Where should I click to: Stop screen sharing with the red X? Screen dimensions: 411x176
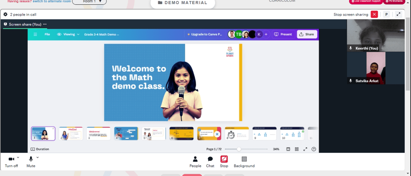tap(374, 15)
